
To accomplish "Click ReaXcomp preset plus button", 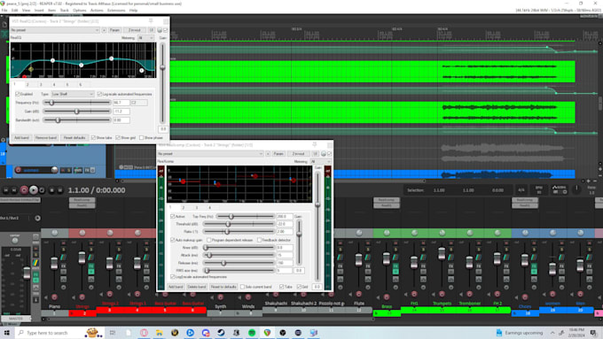I will tap(268, 153).
